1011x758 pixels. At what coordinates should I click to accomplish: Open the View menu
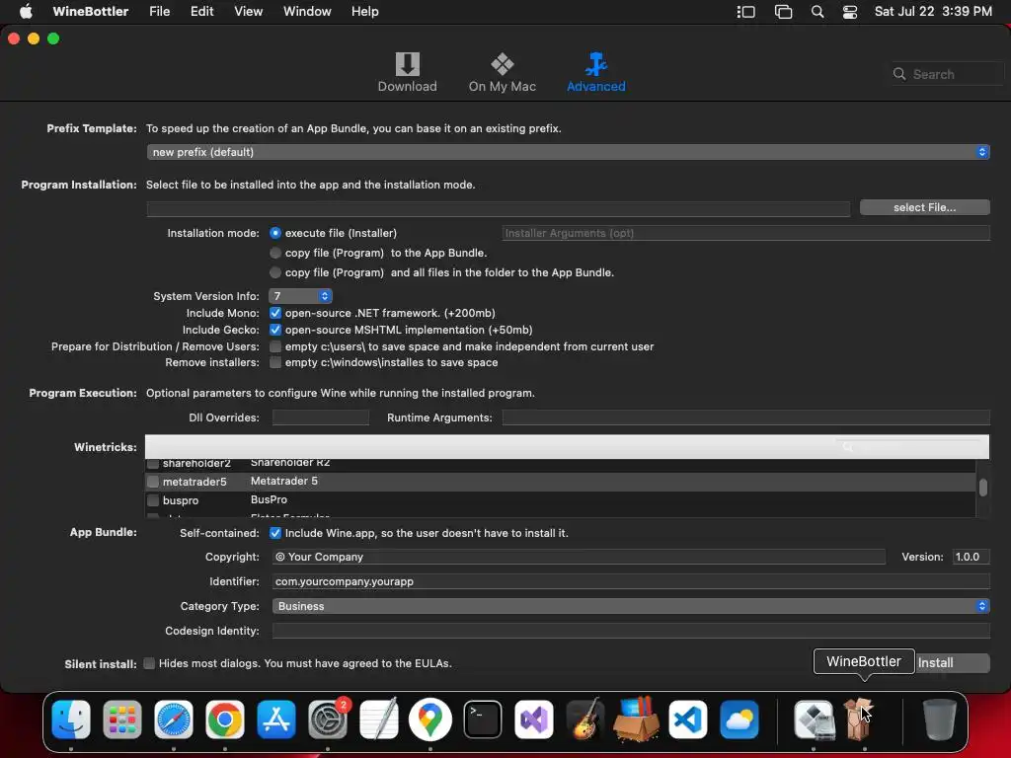pos(248,12)
